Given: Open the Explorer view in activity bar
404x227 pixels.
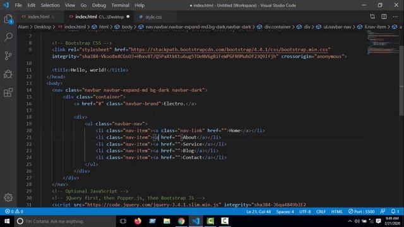Looking at the screenshot, I should [x=8, y=19].
